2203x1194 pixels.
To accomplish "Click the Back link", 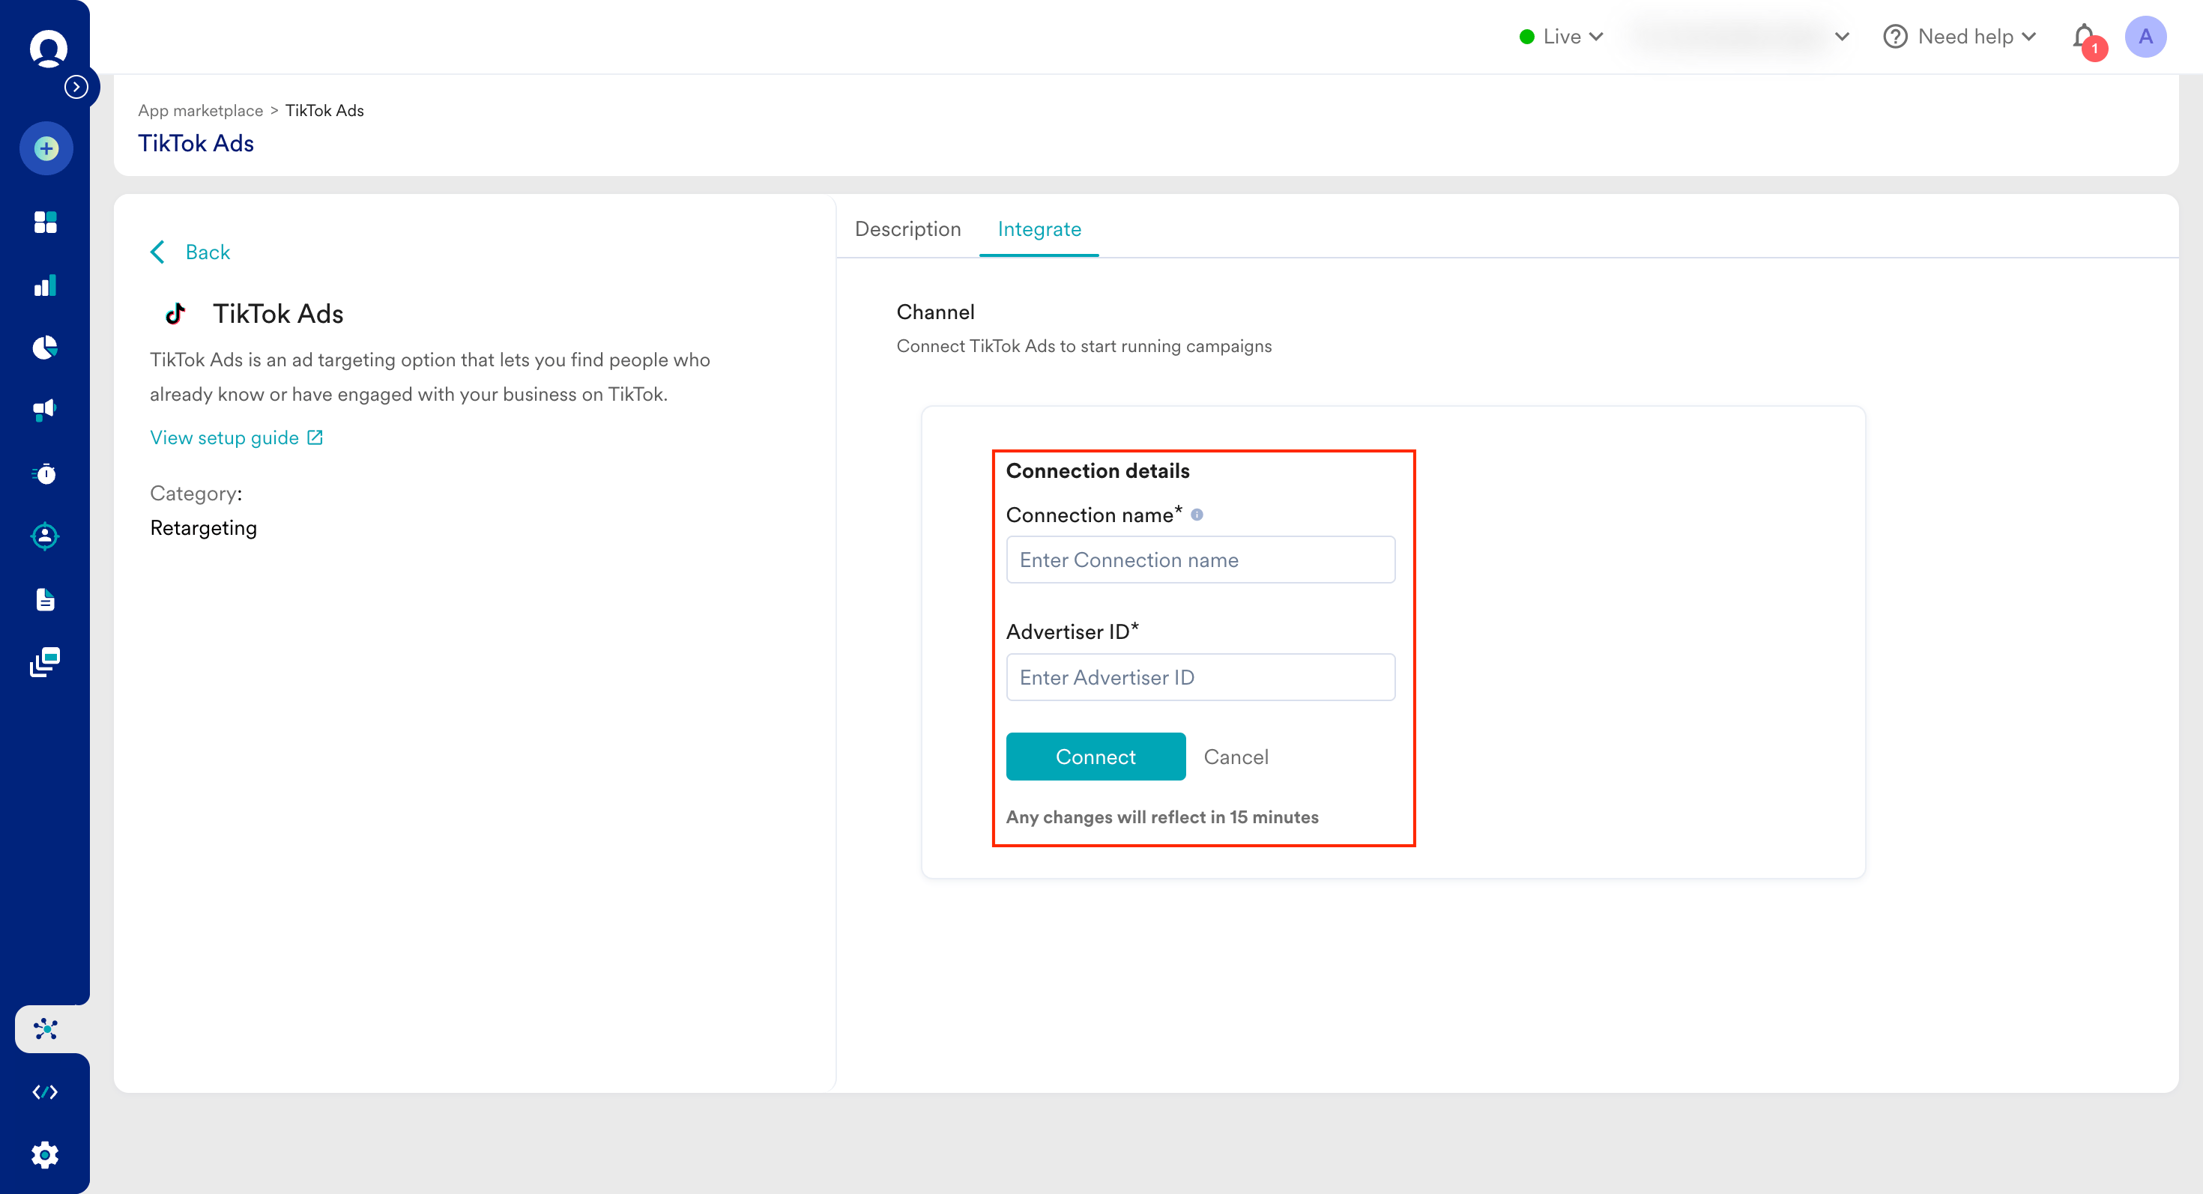I will 208,252.
